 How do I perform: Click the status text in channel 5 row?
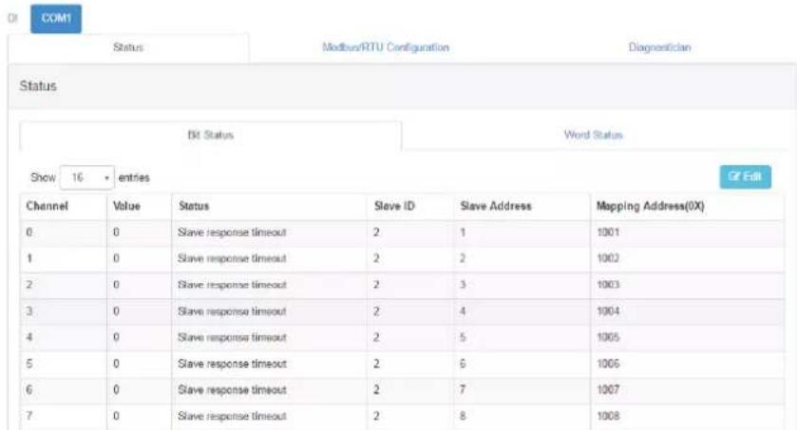click(x=232, y=364)
